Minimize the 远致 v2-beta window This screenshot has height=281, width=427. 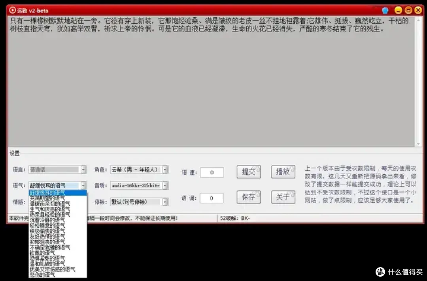point(398,10)
